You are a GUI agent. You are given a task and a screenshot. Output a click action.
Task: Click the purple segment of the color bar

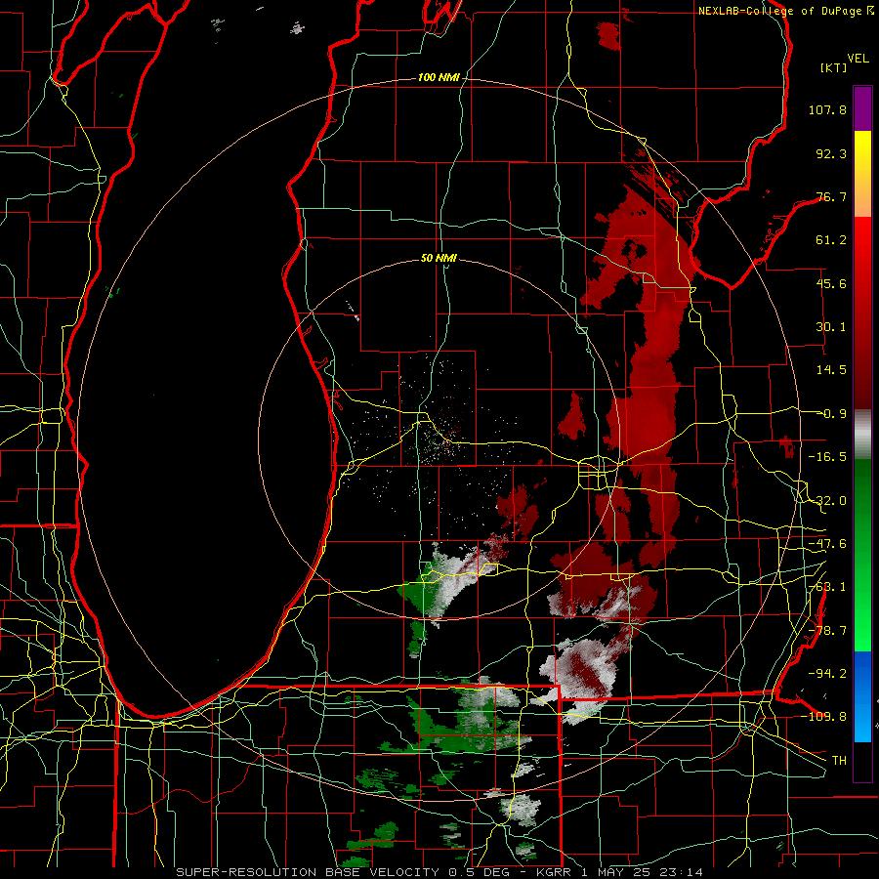(862, 109)
